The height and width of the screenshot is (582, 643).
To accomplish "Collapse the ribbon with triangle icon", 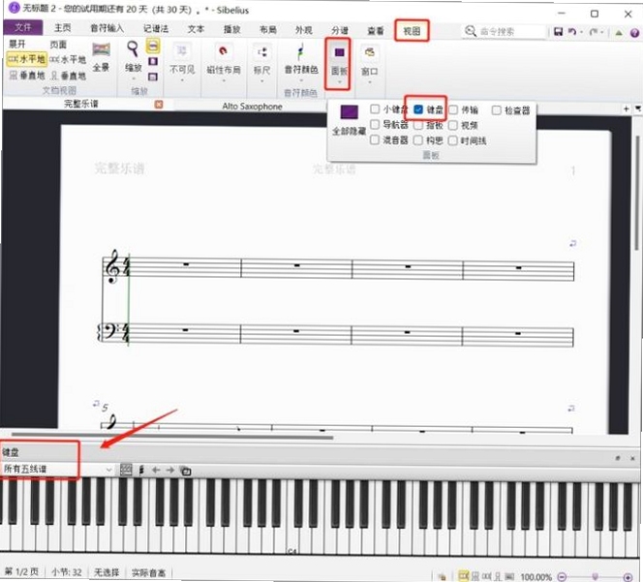I will pyautogui.click(x=619, y=33).
